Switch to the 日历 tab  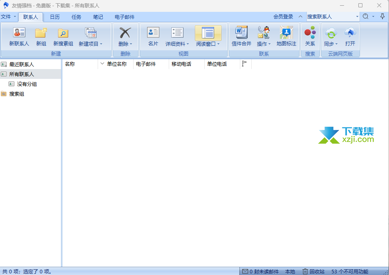55,17
